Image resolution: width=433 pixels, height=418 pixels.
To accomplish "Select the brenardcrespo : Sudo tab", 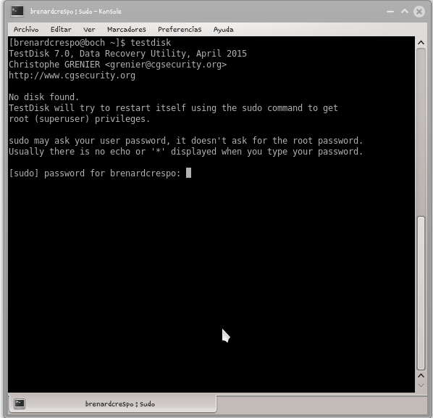I will 113,404.
